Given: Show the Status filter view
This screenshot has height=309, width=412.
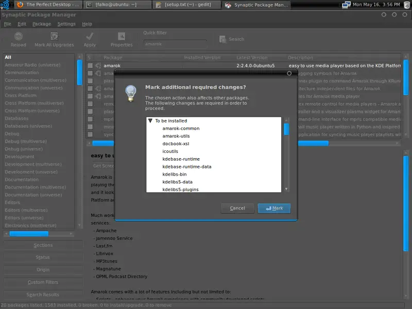Looking at the screenshot, I should (x=43, y=257).
